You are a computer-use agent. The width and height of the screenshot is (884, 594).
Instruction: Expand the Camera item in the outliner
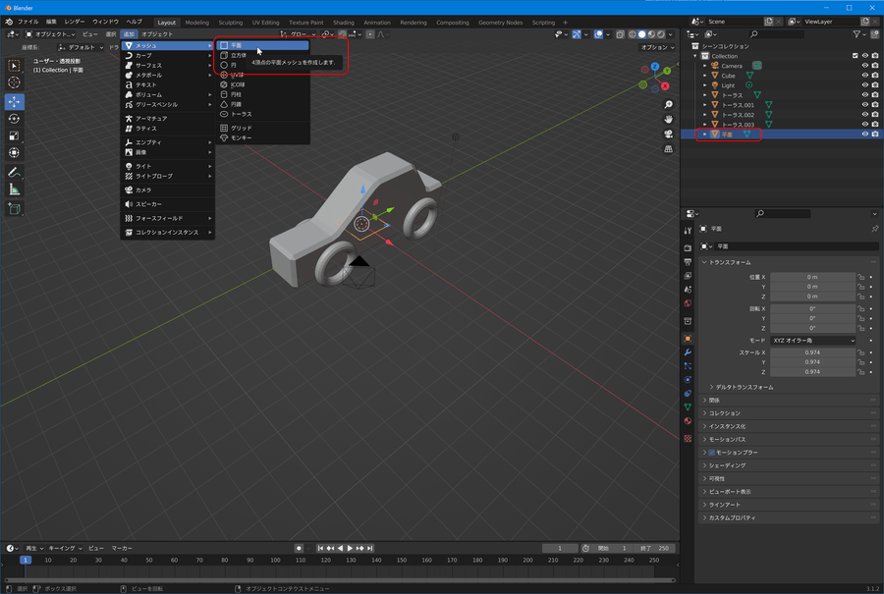[704, 66]
